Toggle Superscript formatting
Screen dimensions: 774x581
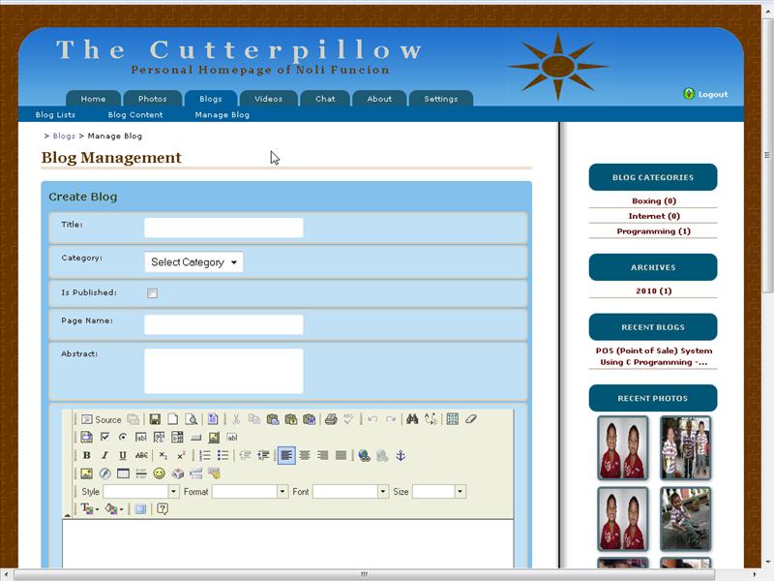181,455
